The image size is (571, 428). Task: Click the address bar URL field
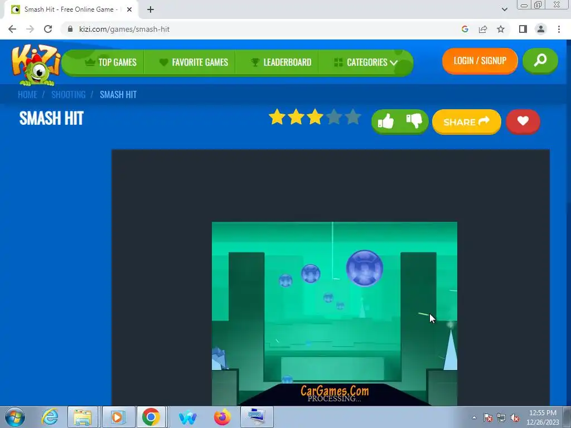tap(124, 29)
